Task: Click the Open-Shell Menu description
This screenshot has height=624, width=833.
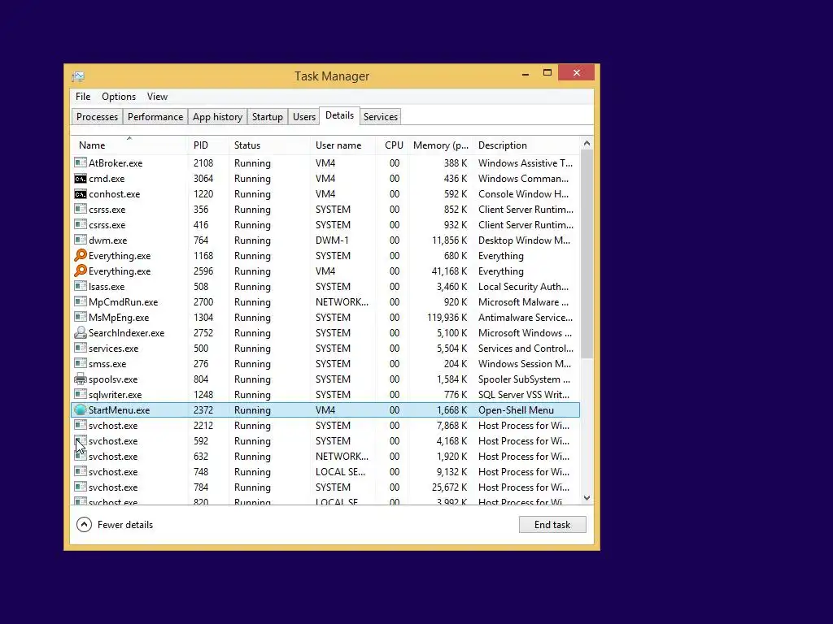Action: tap(516, 410)
